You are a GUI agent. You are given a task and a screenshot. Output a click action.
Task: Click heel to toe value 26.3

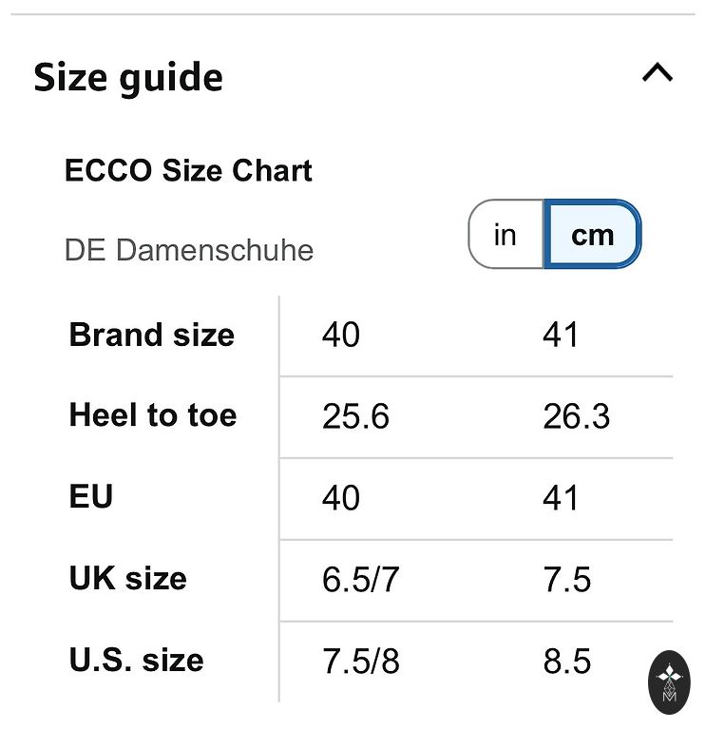(x=577, y=416)
